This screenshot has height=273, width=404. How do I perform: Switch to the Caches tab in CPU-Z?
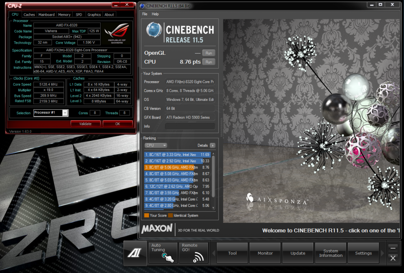(29, 15)
